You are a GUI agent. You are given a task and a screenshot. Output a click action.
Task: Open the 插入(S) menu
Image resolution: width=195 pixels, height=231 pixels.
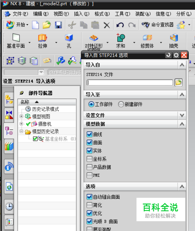click(x=82, y=14)
